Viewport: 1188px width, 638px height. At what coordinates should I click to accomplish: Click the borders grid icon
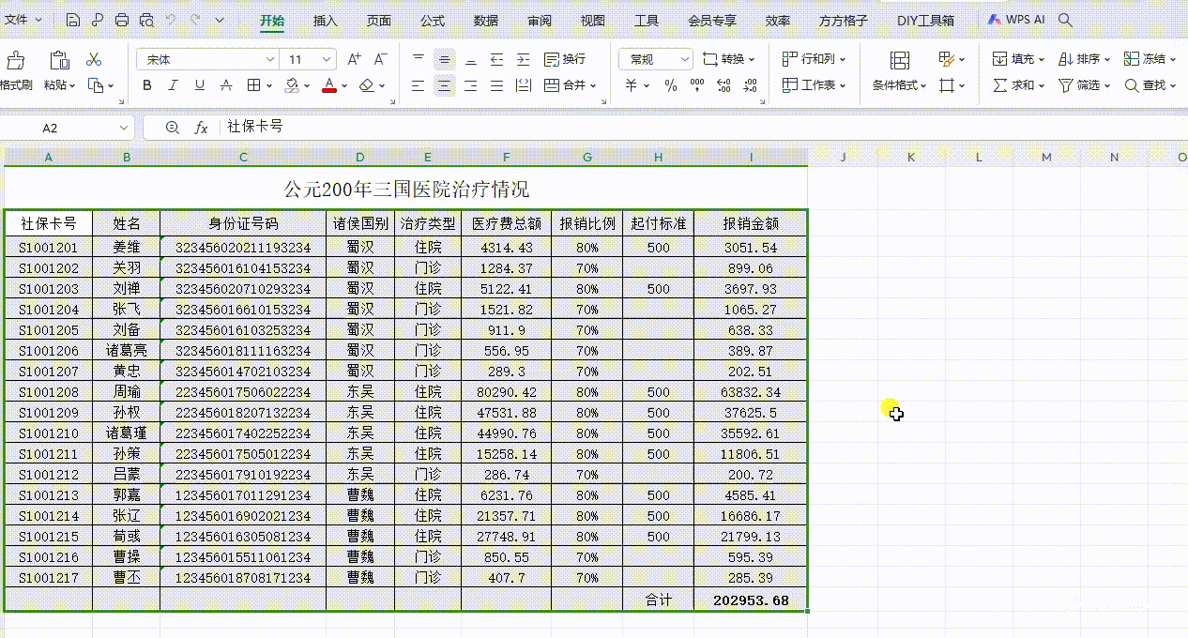click(x=253, y=85)
